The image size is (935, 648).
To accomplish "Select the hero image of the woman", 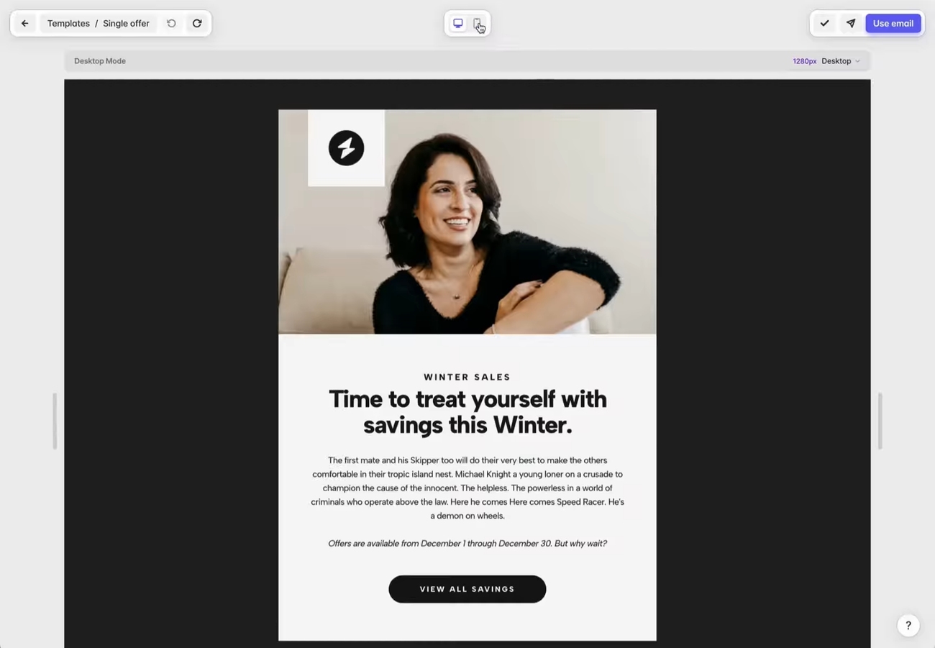I will [467, 222].
